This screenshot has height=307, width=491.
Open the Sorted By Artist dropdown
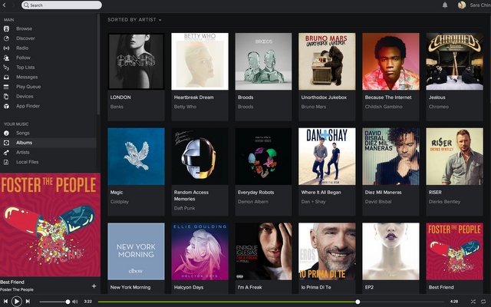(135, 20)
